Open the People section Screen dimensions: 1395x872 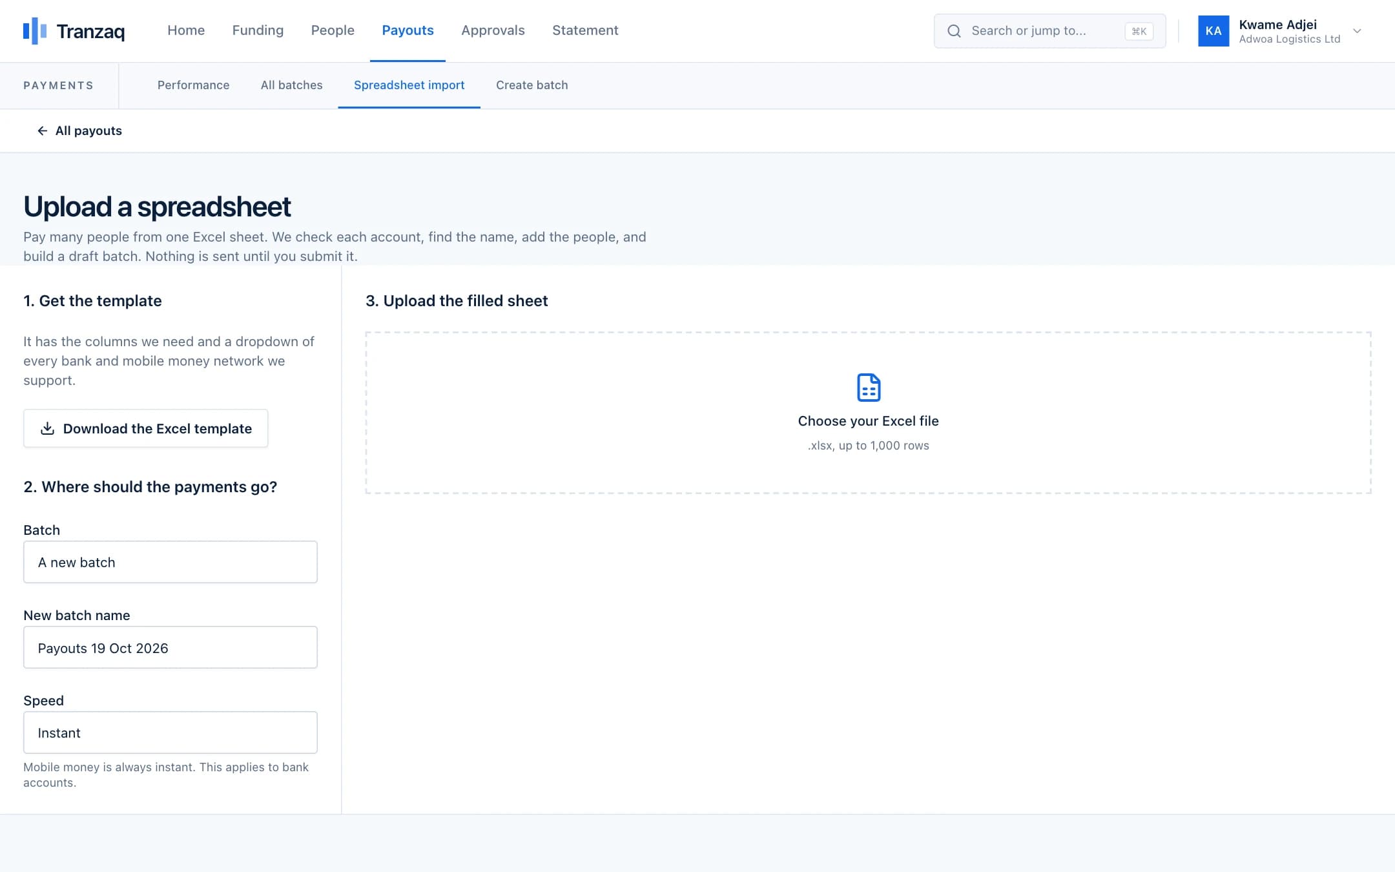point(333,30)
